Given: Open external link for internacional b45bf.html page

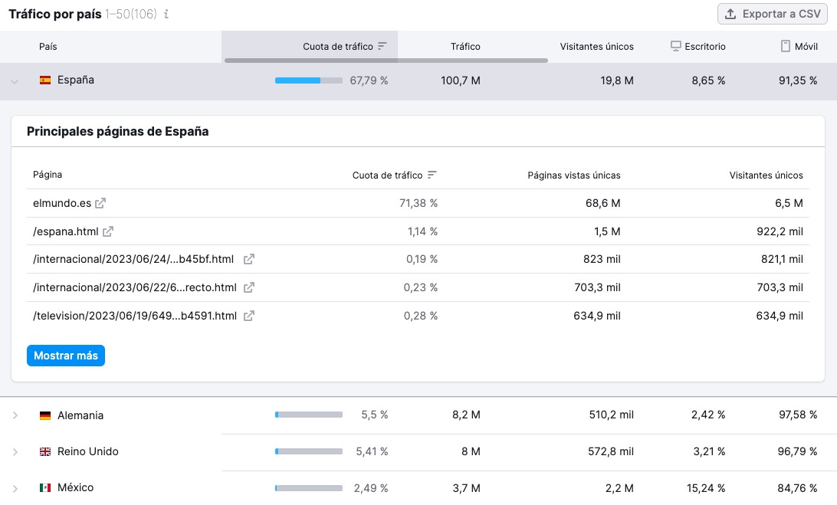Looking at the screenshot, I should tap(249, 260).
